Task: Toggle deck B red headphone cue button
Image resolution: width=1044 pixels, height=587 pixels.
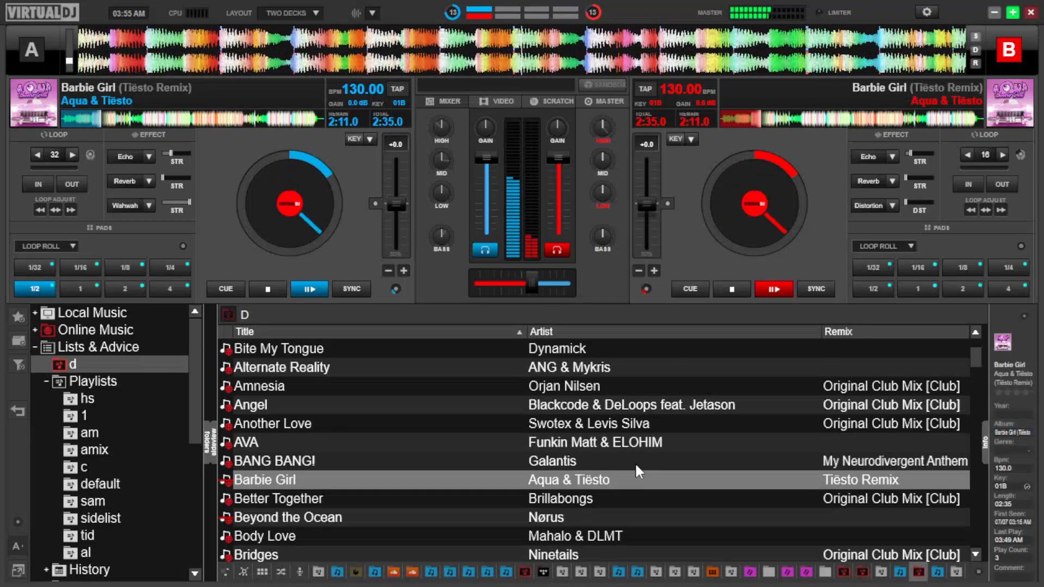Action: coord(557,249)
